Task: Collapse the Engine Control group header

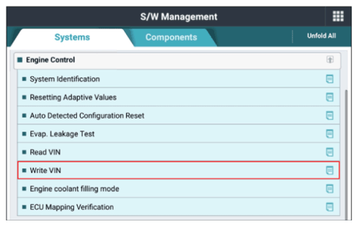Action: (x=177, y=60)
